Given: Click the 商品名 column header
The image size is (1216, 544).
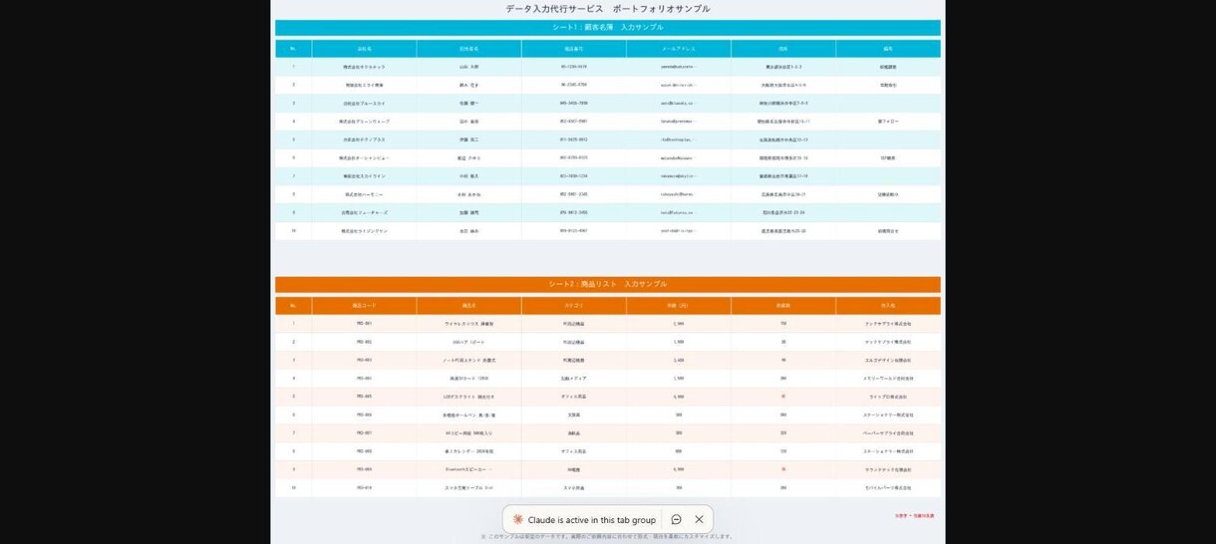Looking at the screenshot, I should (x=468, y=306).
